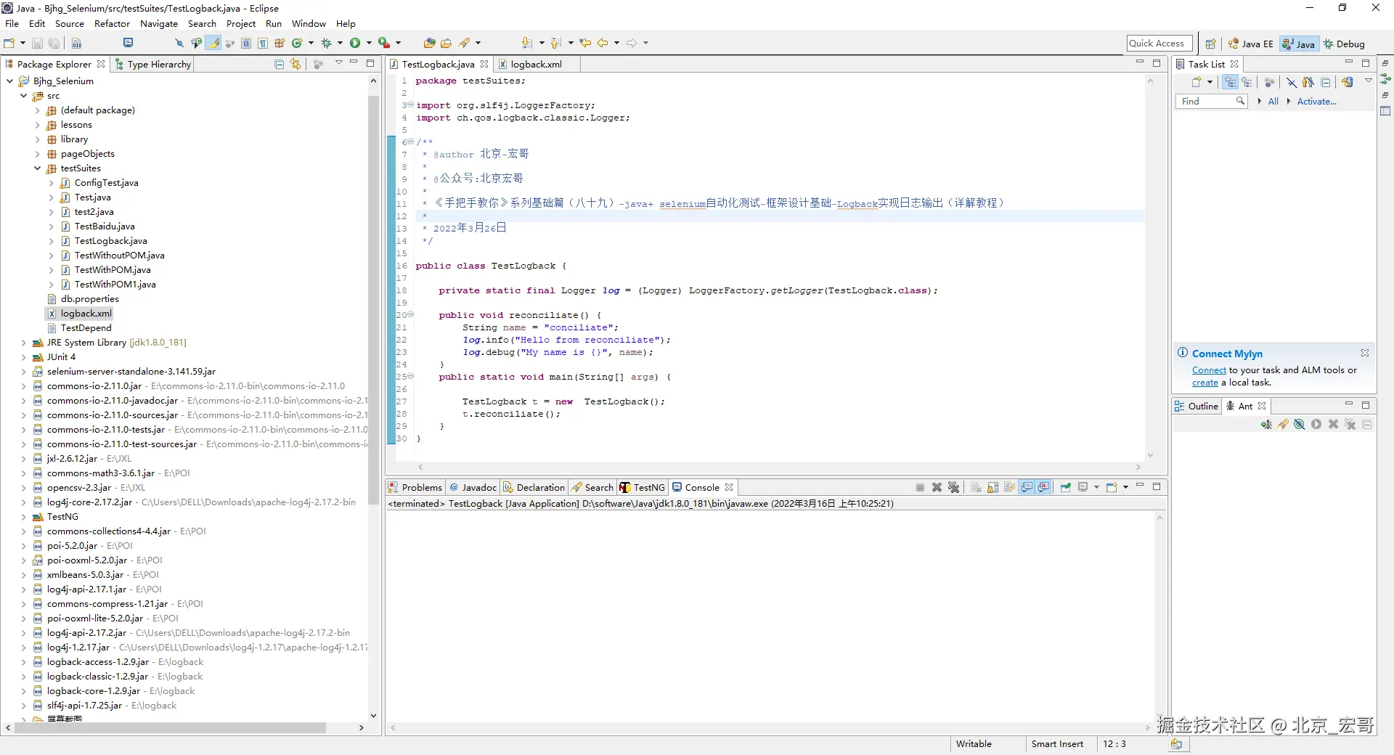Image resolution: width=1394 pixels, height=755 pixels.
Task: Click the green Run button in toolbar
Action: tap(354, 44)
